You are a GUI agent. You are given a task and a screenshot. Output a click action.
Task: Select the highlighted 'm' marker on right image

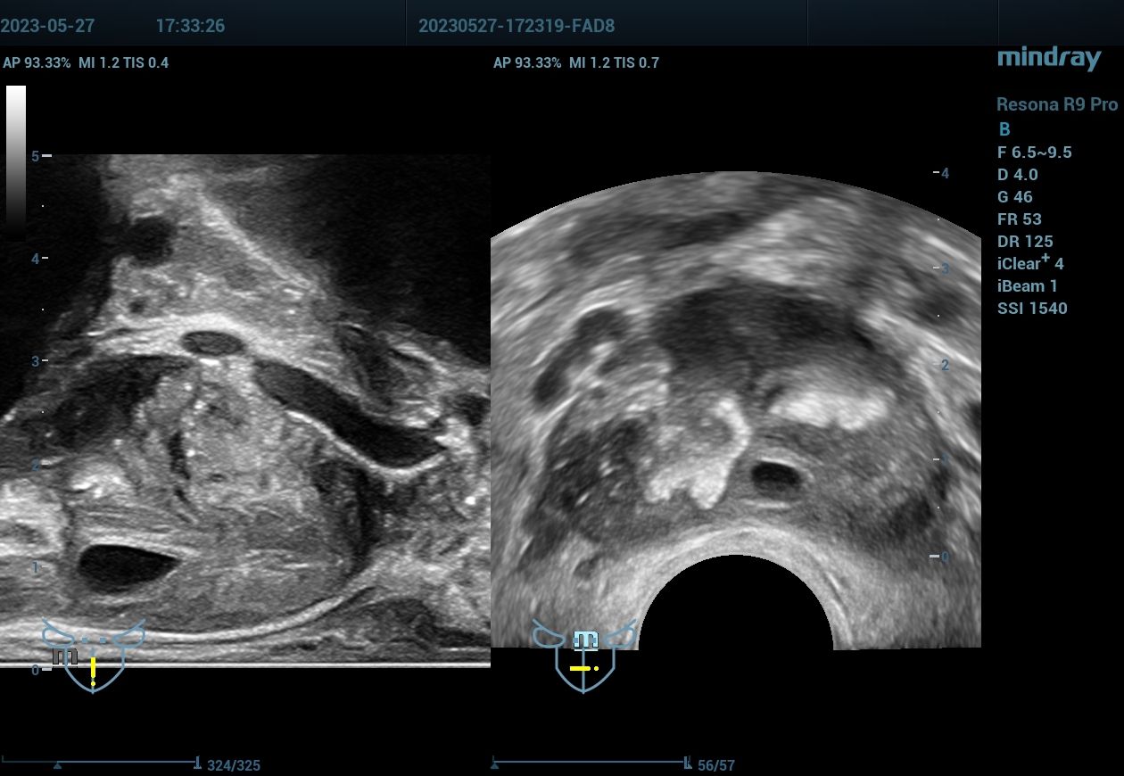(585, 640)
